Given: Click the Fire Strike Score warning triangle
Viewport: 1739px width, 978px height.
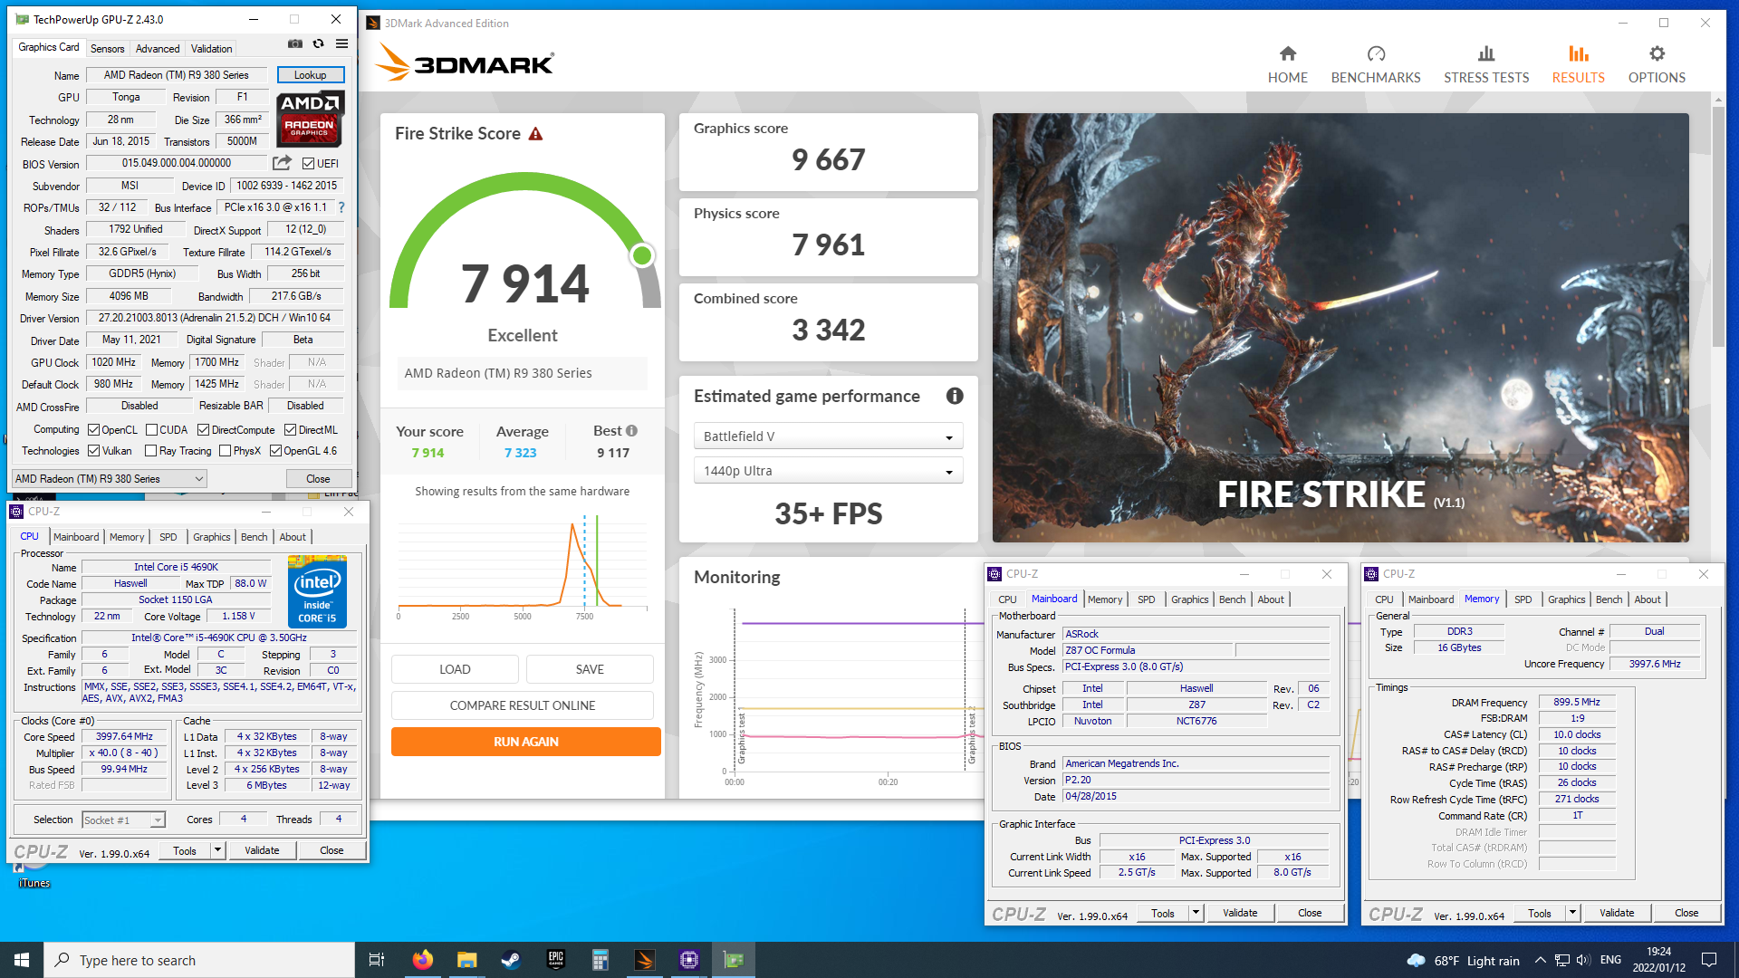Looking at the screenshot, I should coord(535,134).
